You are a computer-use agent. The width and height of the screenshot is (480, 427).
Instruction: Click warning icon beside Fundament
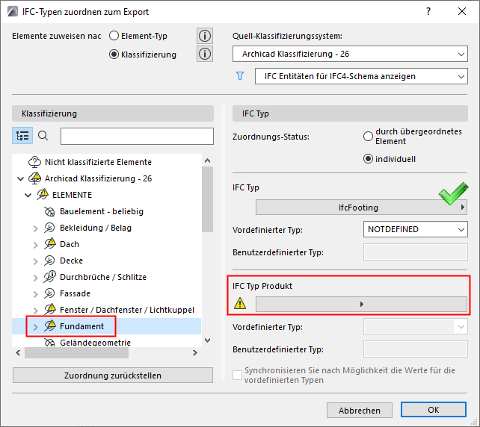50,325
